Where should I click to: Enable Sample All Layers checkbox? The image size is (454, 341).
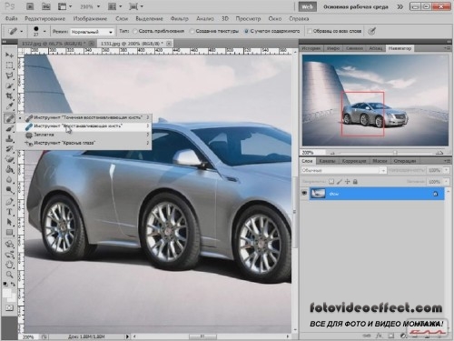click(310, 31)
